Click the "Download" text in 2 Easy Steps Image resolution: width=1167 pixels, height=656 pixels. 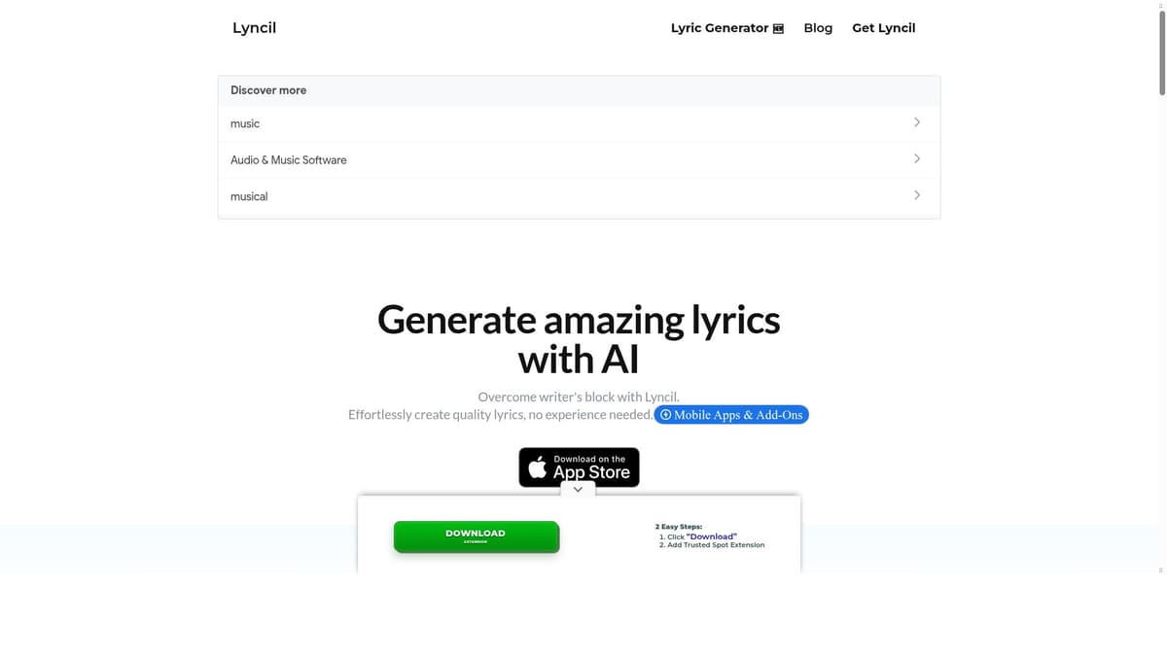712,536
